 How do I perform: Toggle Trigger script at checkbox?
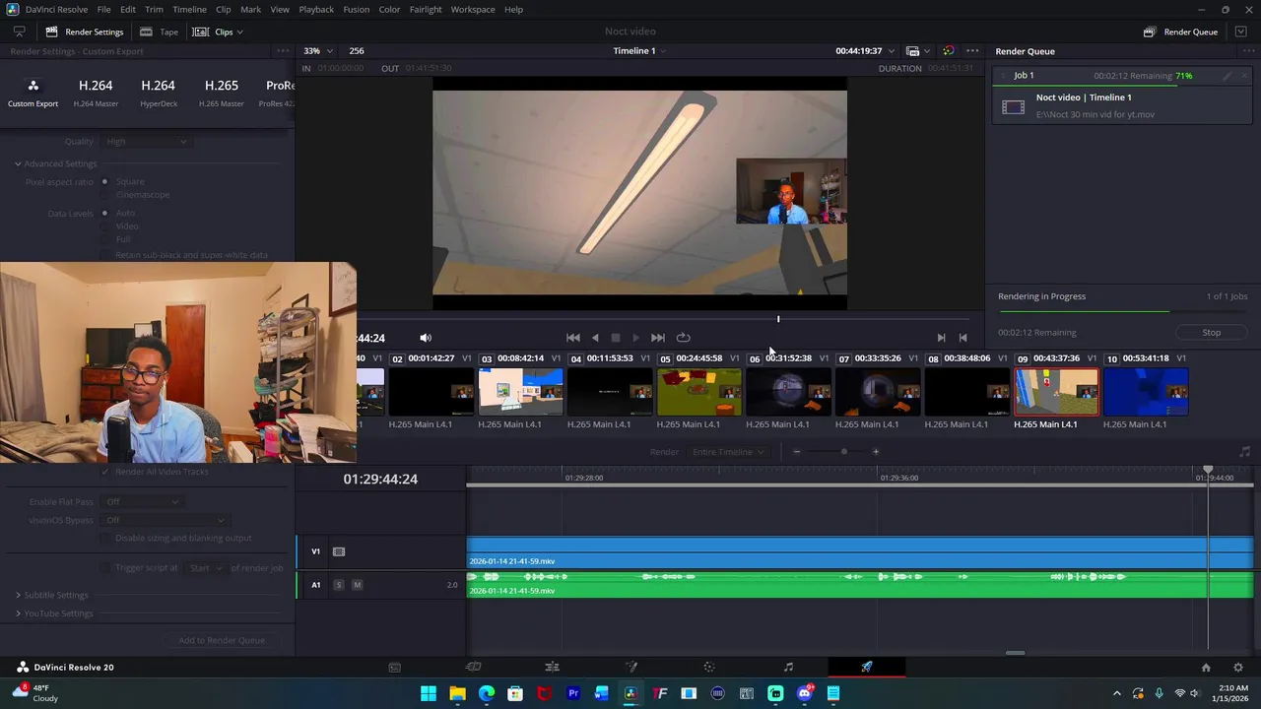105,568
